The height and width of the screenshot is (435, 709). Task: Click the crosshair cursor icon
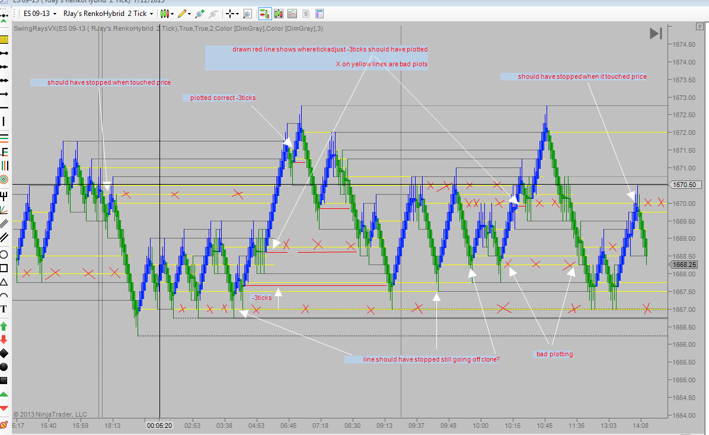[229, 14]
